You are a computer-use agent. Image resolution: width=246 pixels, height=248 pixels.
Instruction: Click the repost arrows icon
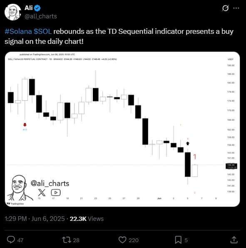[67, 240]
